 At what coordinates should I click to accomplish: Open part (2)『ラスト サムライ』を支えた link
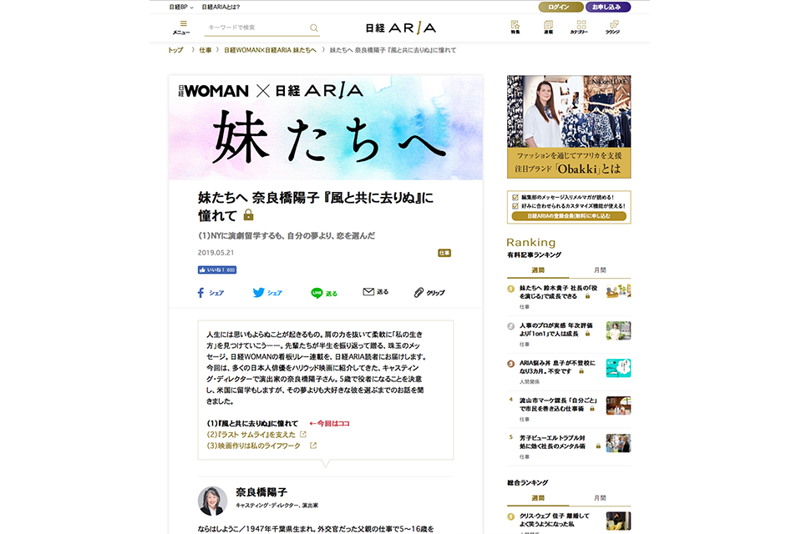click(251, 435)
